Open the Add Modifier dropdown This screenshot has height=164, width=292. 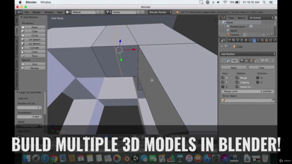click(x=248, y=54)
